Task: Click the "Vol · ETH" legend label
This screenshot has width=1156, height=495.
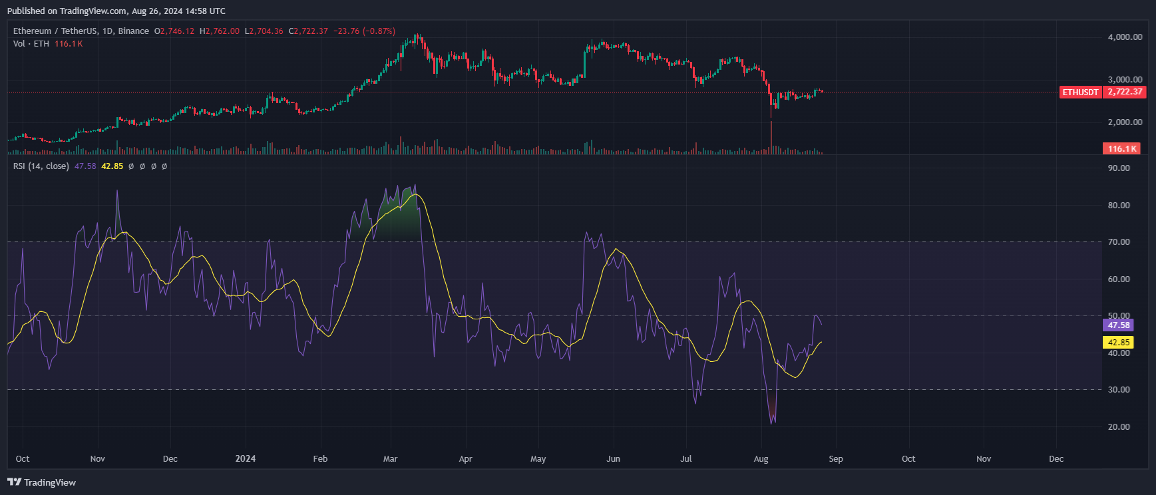Action: [x=31, y=44]
